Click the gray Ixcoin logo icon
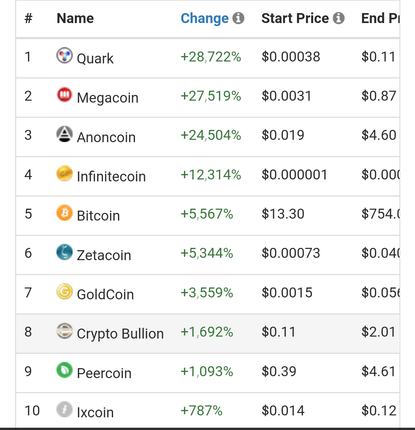The image size is (415, 430). (x=64, y=410)
